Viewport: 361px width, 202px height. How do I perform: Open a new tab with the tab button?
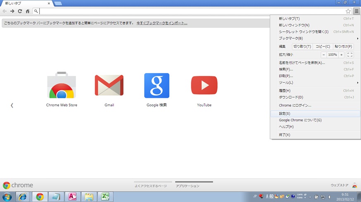coord(58,3)
